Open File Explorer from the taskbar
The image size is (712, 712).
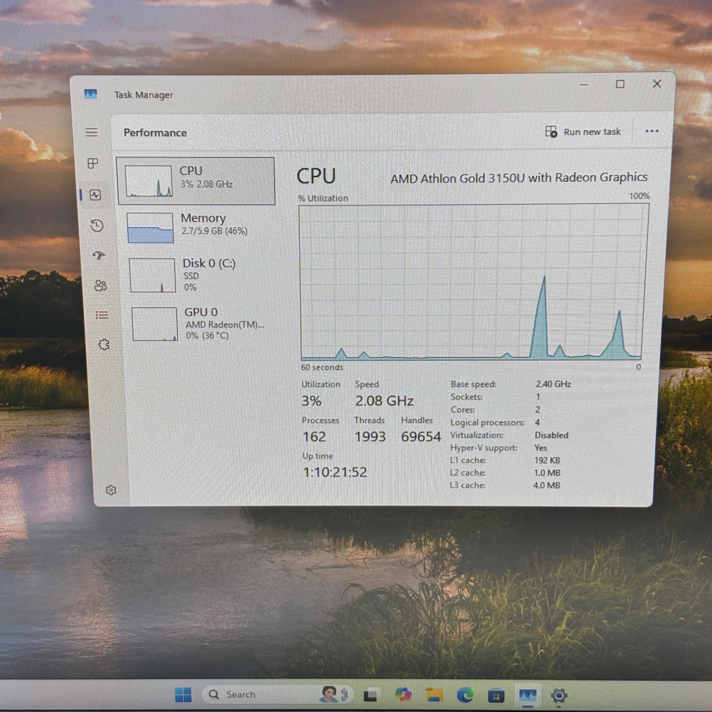pos(434,695)
